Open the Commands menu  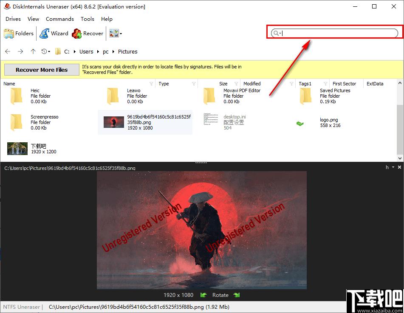(x=60, y=19)
